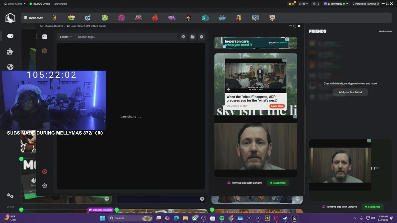Screen dimensions: 397x223
Task: Open the Amazon One Medical banner ad
Action: coord(256,43)
